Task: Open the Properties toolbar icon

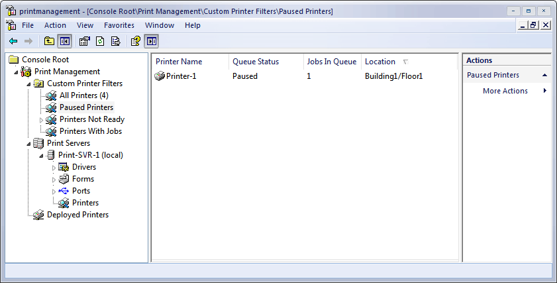Action: point(85,41)
